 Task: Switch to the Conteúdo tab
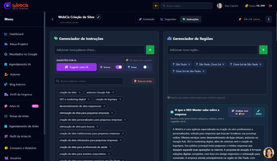(147, 19)
